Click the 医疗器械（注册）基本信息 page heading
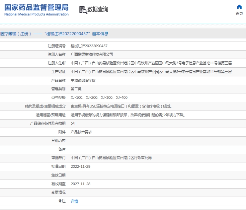Screen dimensions: 246x210 point(54,34)
